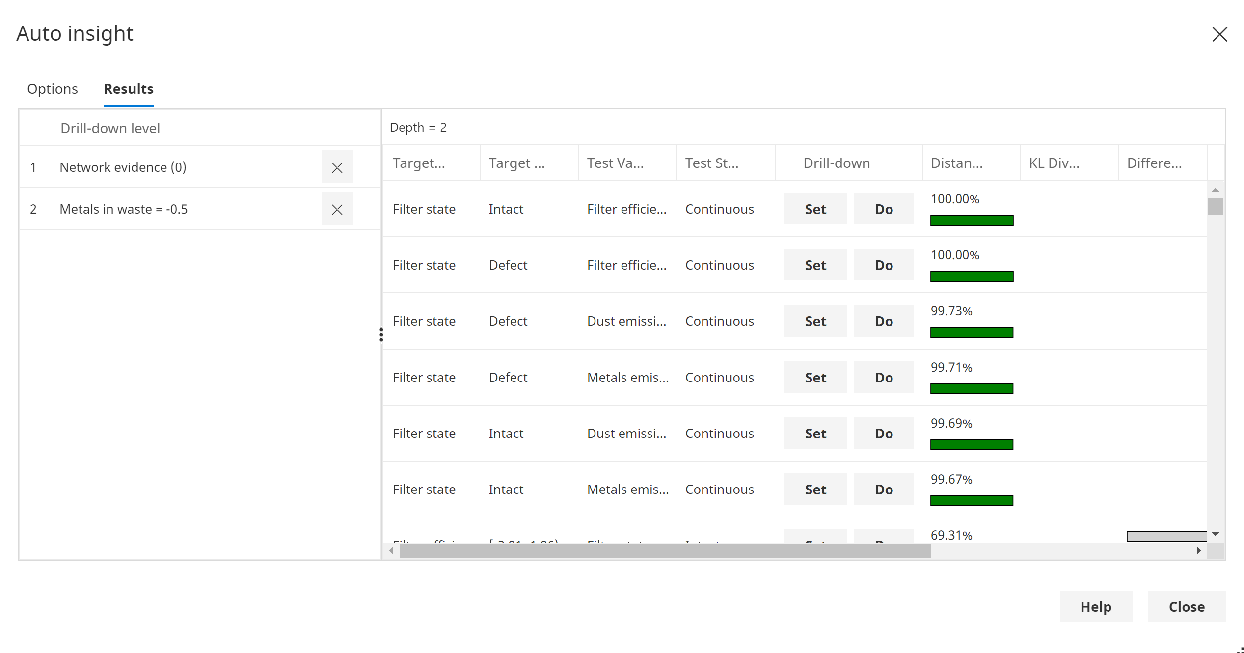Switch to the Options tab
Screen dimensions: 1244x653
click(x=52, y=89)
